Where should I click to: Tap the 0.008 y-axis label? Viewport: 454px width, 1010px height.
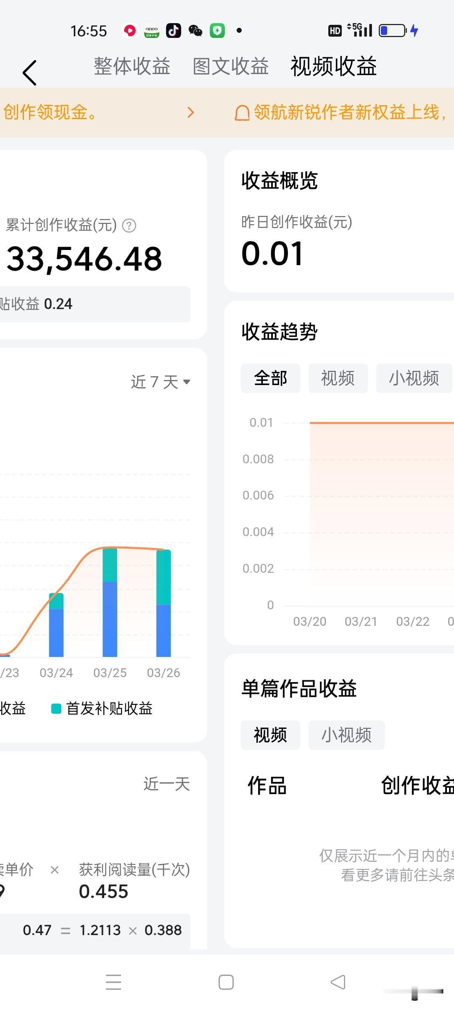click(x=258, y=459)
